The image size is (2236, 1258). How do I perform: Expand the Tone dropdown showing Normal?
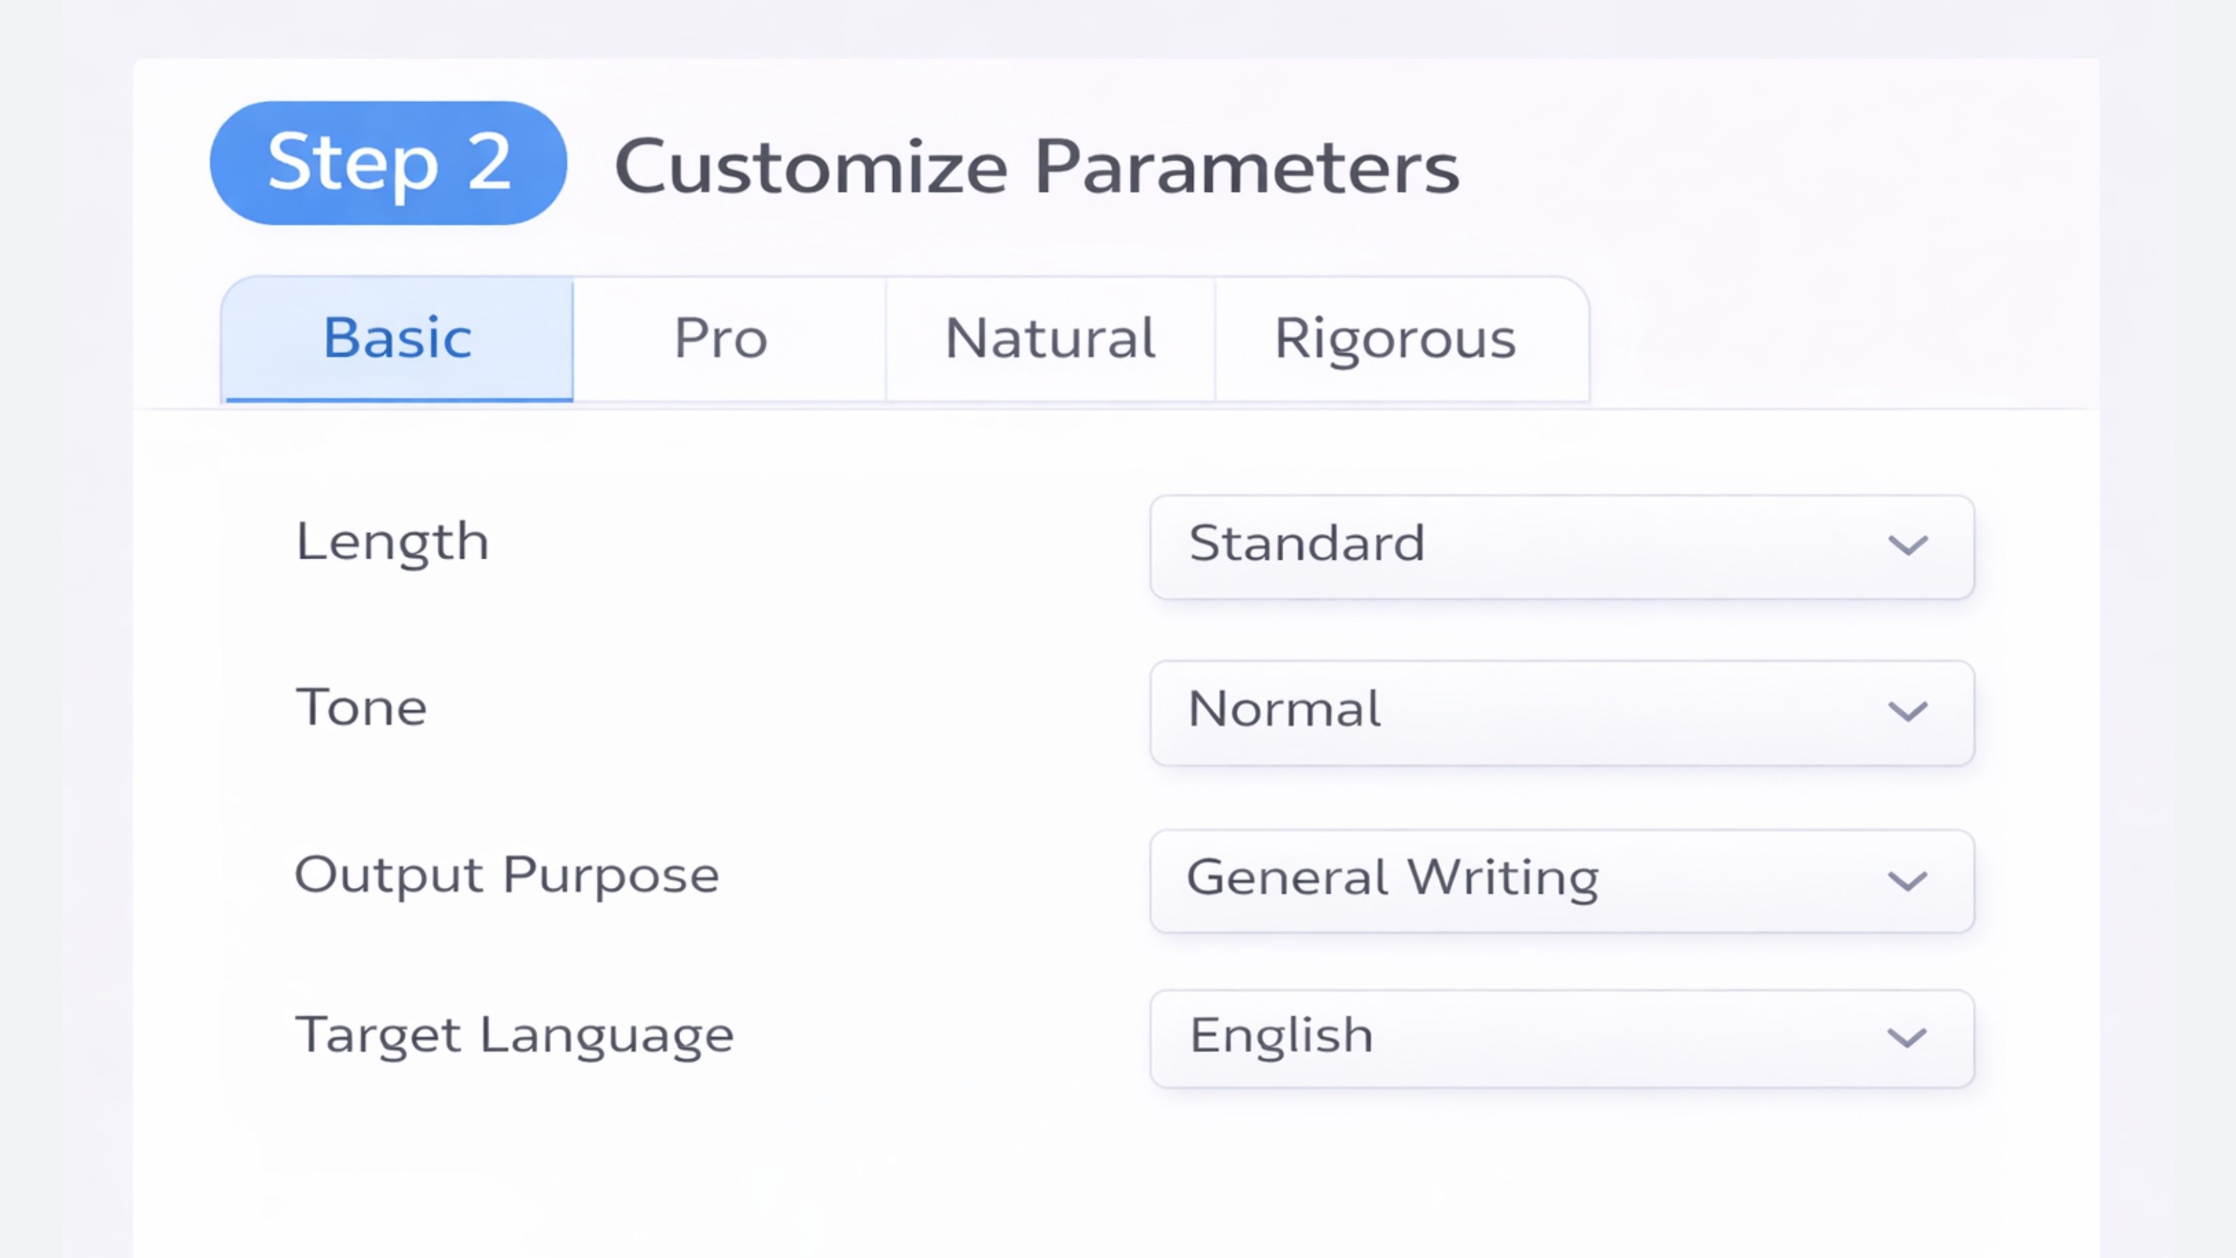pos(1561,713)
